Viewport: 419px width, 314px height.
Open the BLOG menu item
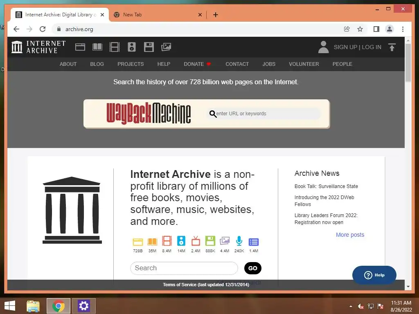pyautogui.click(x=97, y=64)
